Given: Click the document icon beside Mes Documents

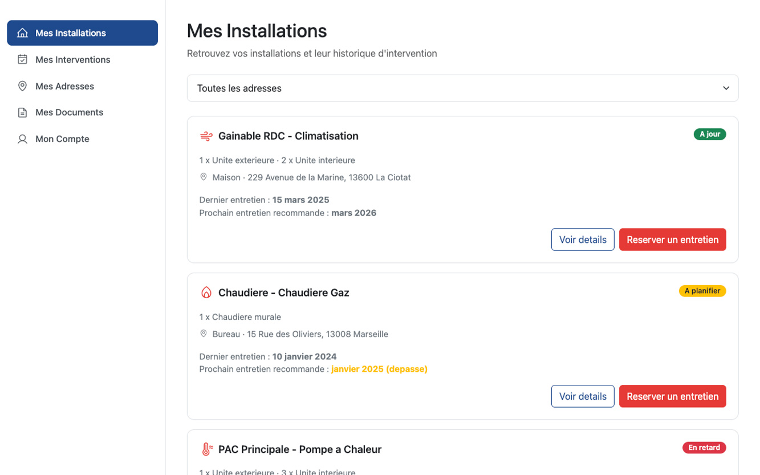Looking at the screenshot, I should 22,112.
